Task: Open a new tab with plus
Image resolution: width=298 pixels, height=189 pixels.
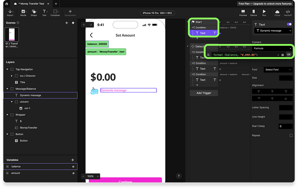Action: tap(56, 4)
